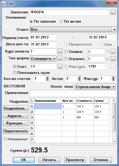Decrease Актов count with down arrow

(x=79, y=80)
